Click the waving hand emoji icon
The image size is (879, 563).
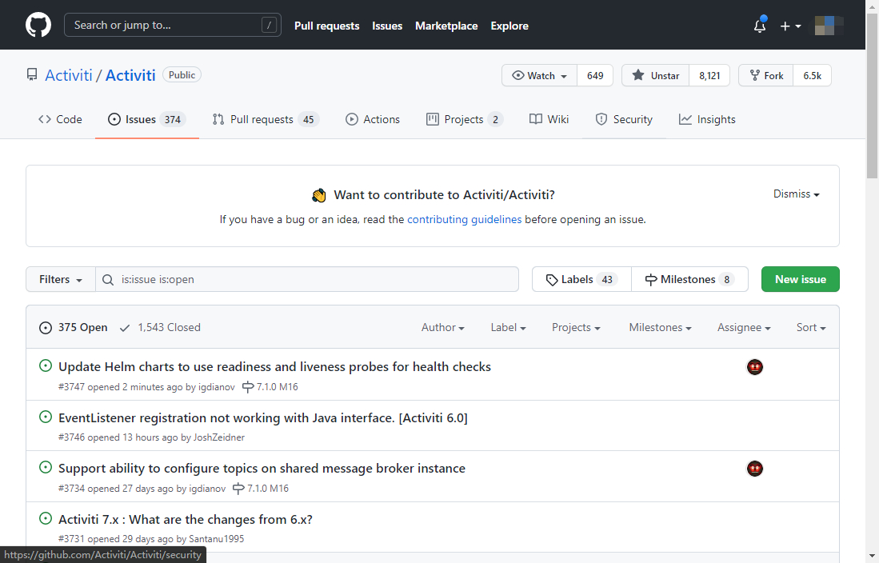[x=319, y=195]
